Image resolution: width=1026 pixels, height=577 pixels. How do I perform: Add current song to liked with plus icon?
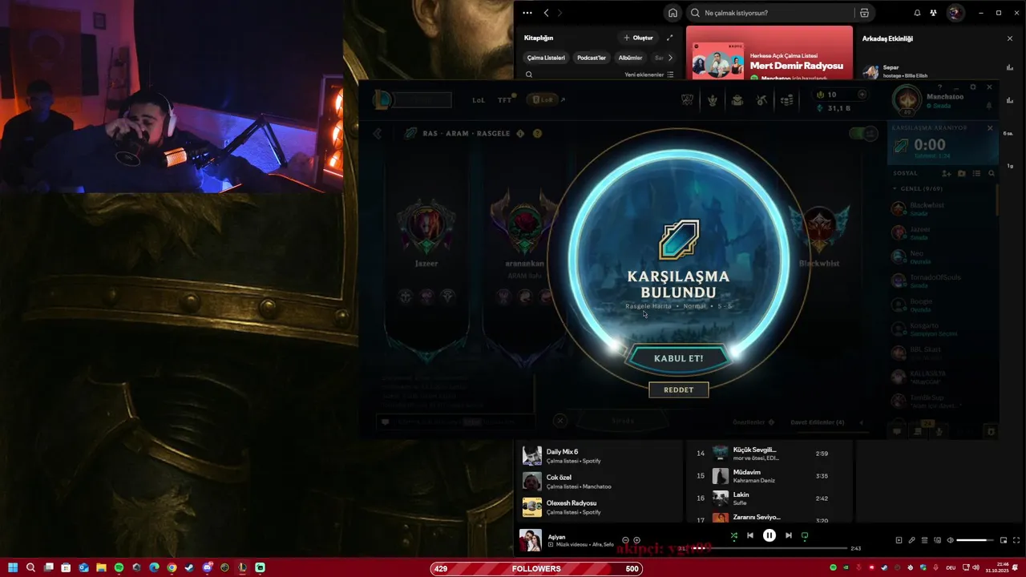point(636,540)
